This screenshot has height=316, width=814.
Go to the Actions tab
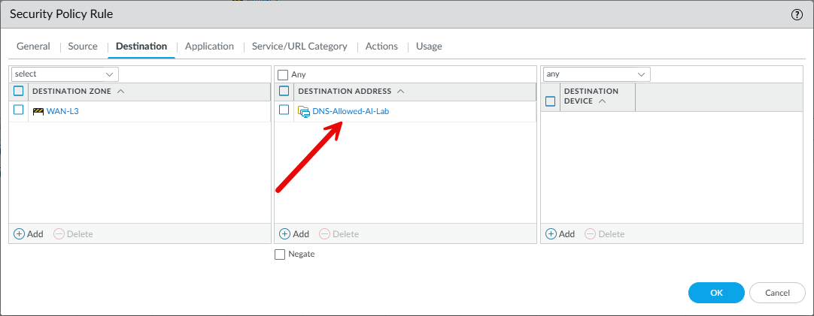pyautogui.click(x=381, y=46)
